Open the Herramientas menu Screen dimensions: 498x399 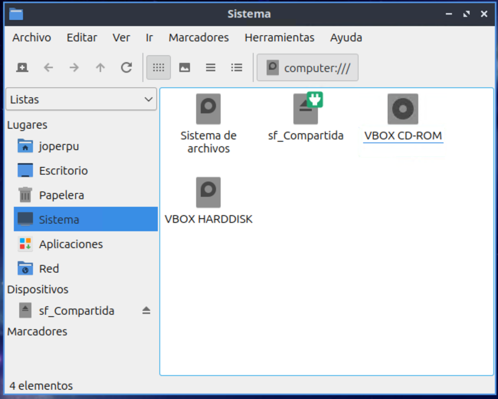click(x=280, y=38)
